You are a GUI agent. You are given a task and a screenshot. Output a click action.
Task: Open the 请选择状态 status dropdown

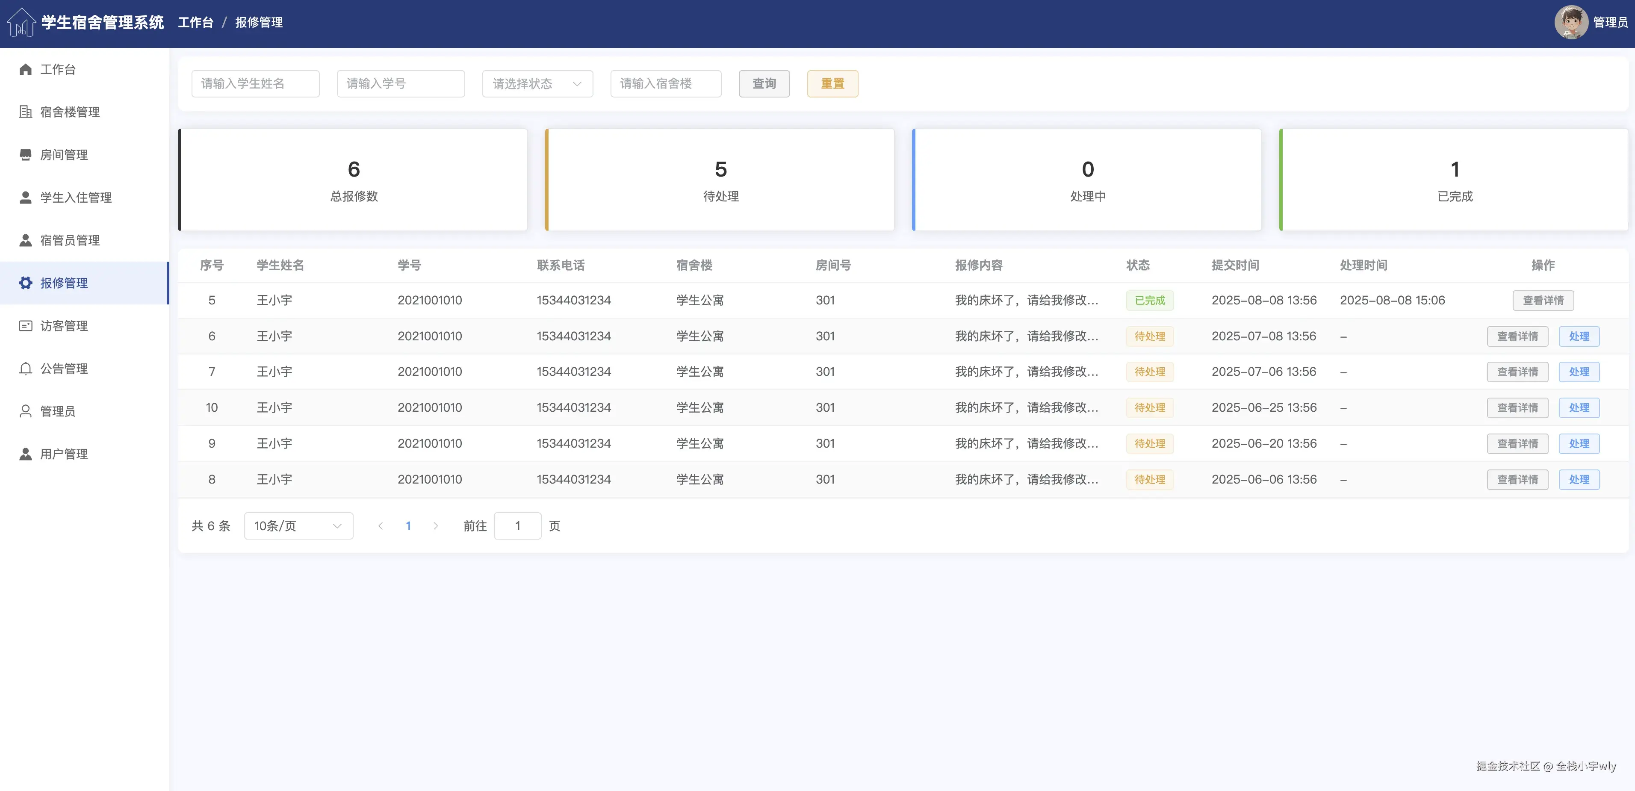coord(537,84)
